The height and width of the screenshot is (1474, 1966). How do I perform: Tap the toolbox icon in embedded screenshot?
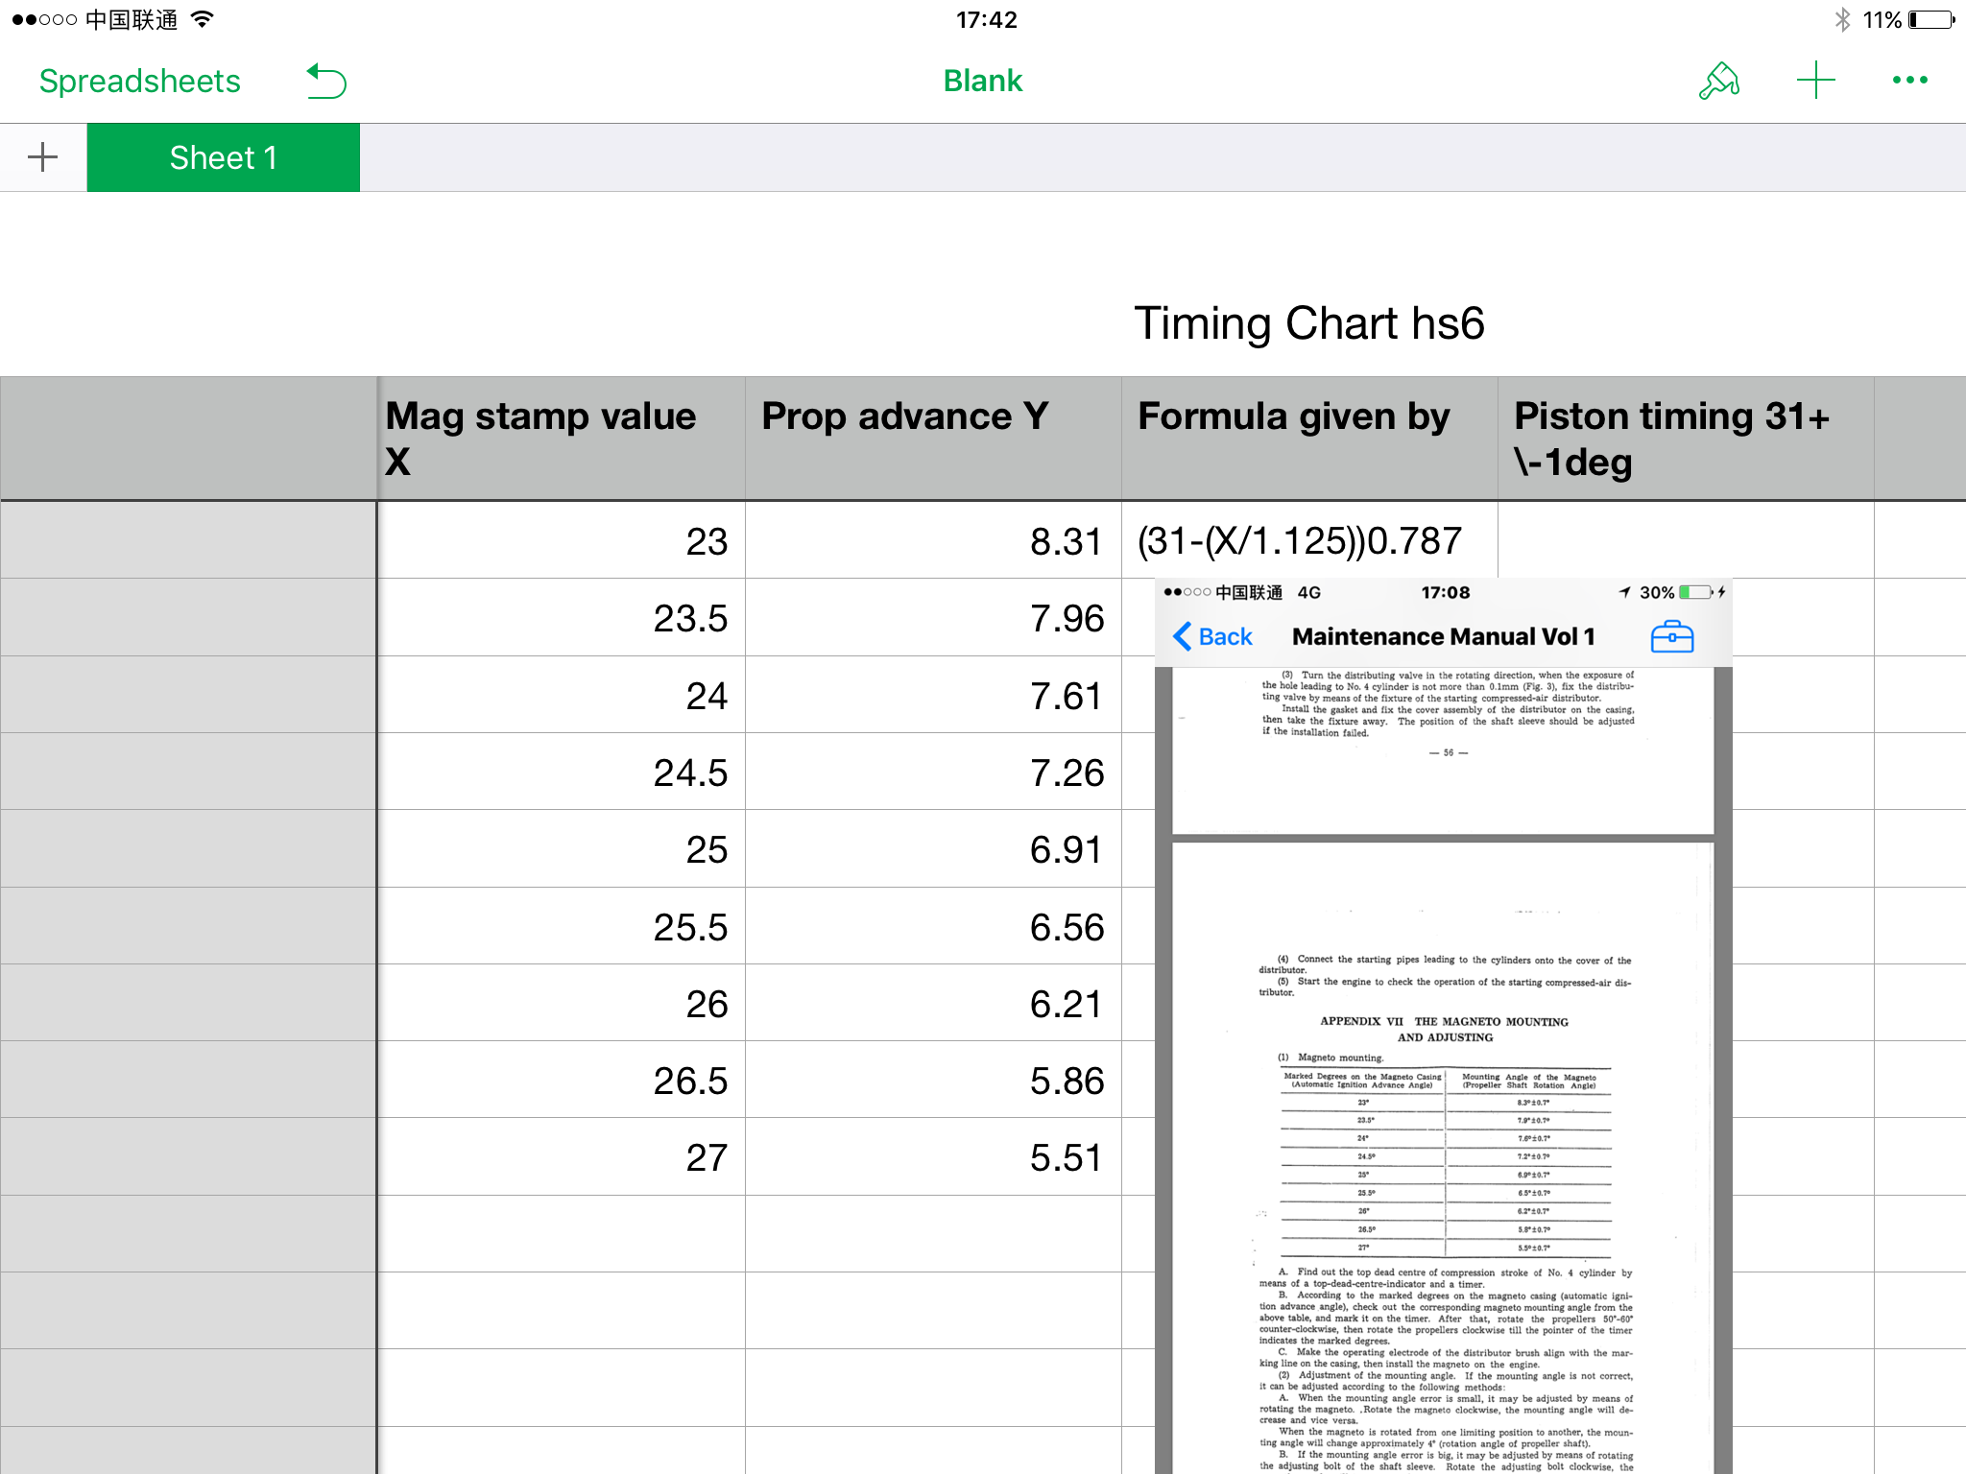tap(1671, 636)
